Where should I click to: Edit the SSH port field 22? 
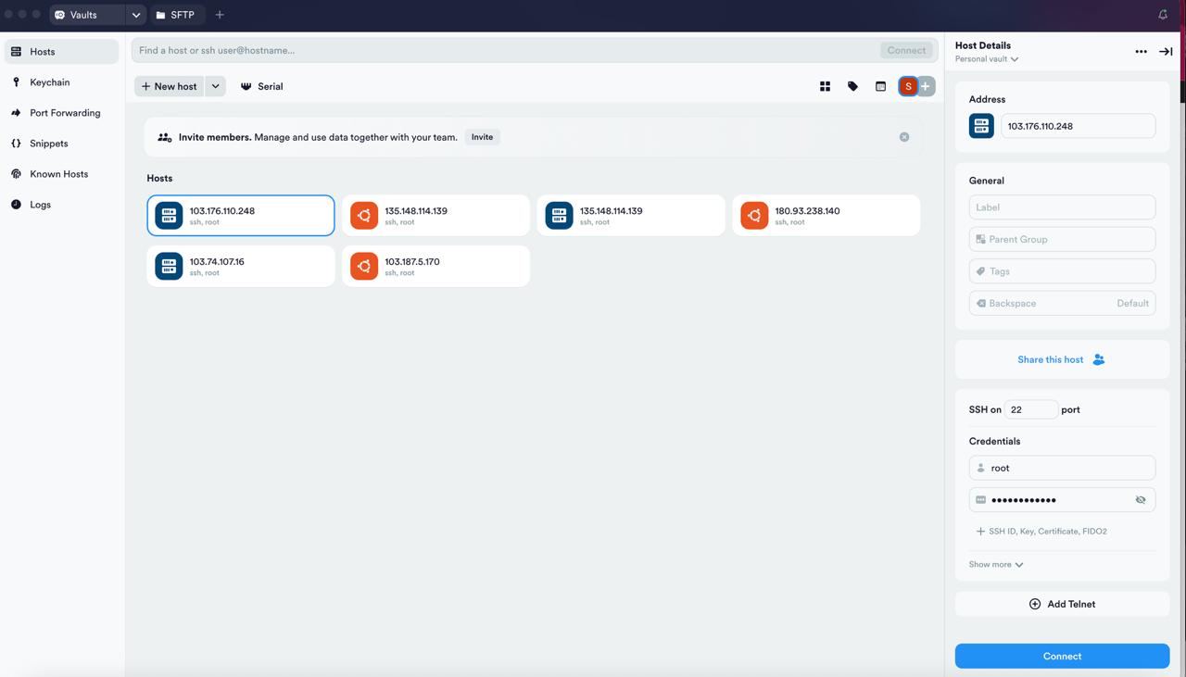[x=1031, y=409]
